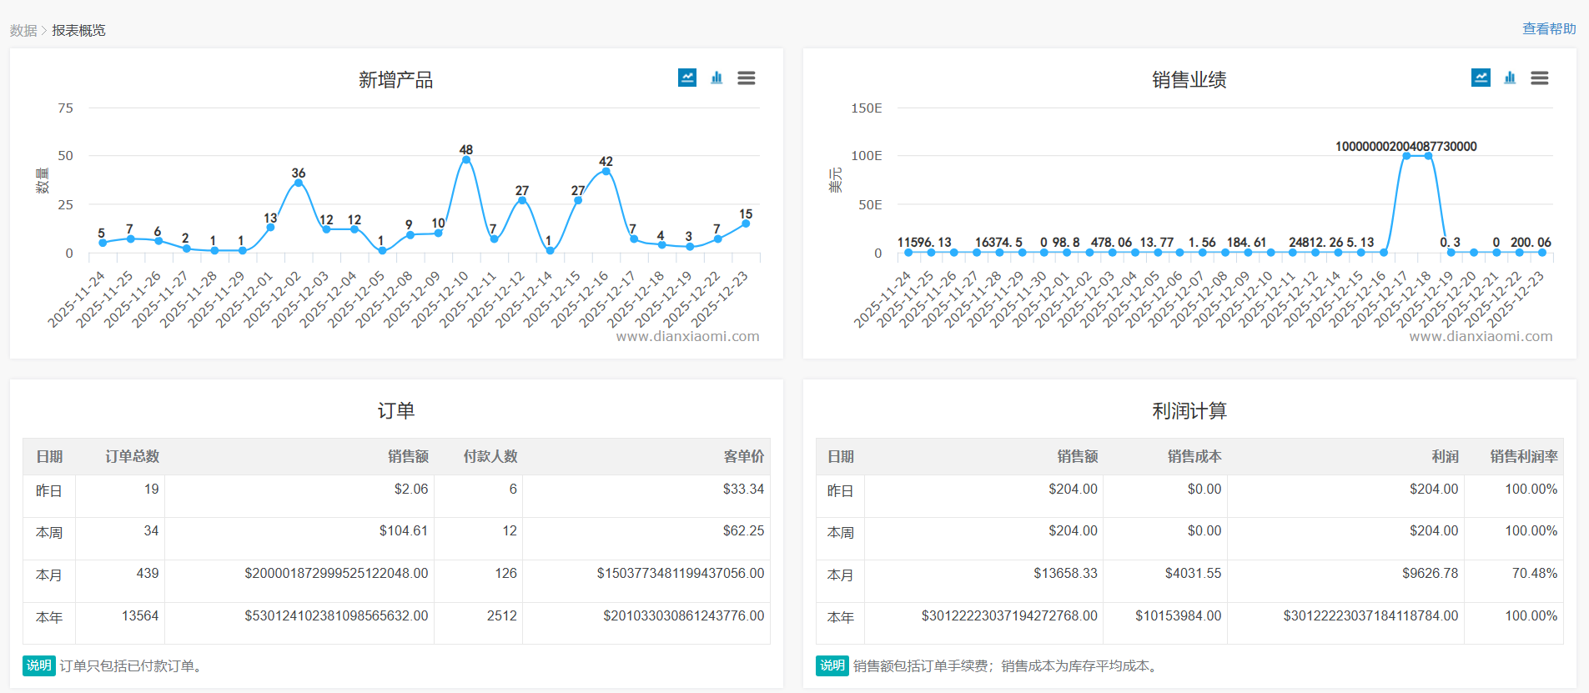Click the 说明 badge under 利润计算 table

(x=832, y=665)
